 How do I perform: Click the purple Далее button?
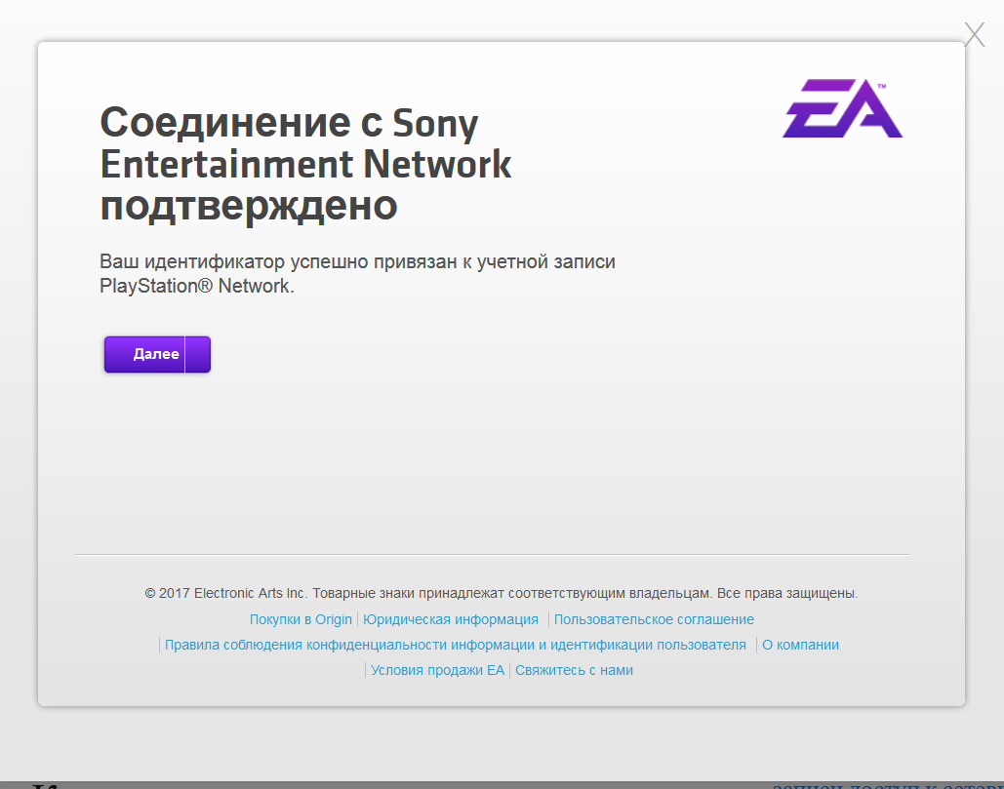pos(157,354)
